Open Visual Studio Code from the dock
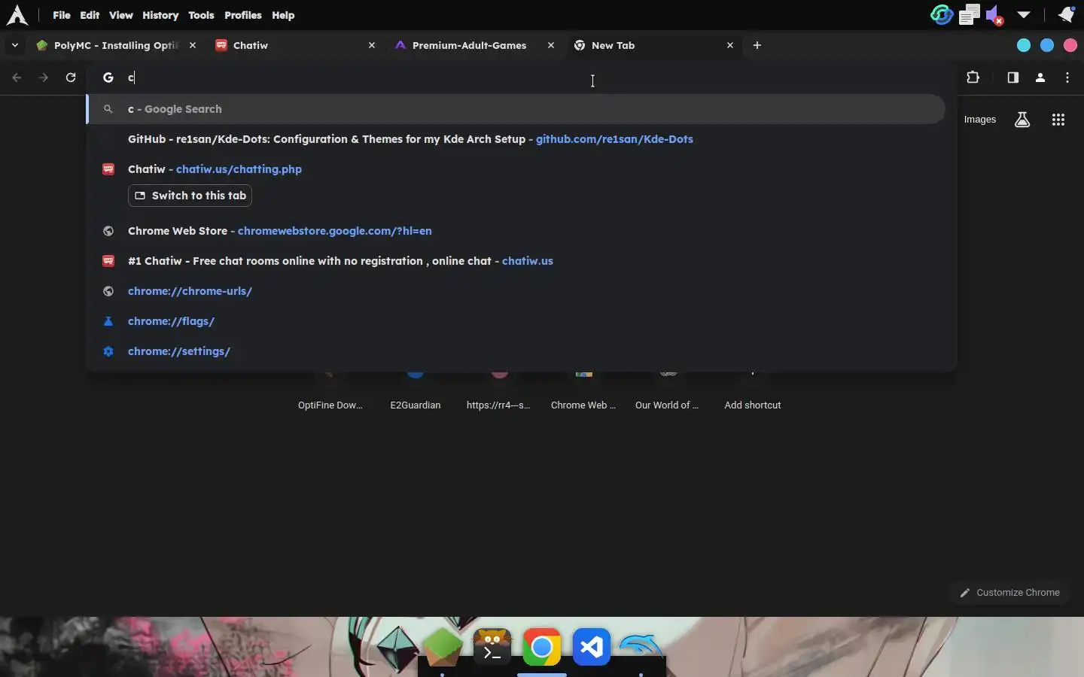1084x677 pixels. pos(592,647)
